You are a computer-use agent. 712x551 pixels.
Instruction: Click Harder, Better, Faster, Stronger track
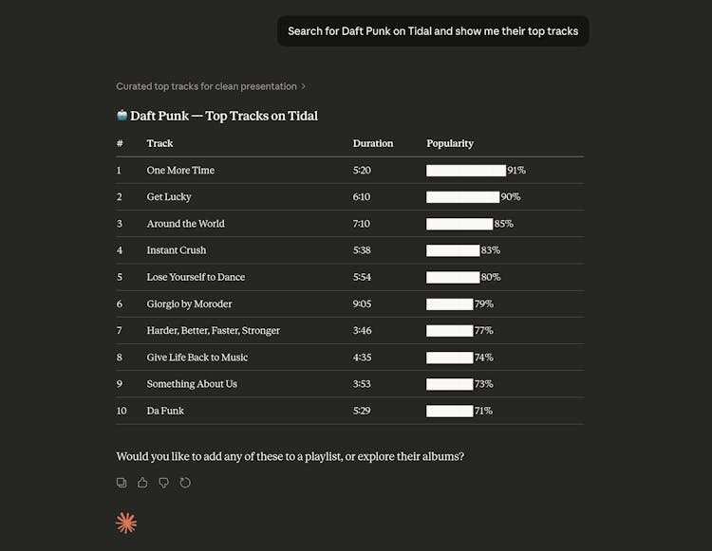(213, 331)
